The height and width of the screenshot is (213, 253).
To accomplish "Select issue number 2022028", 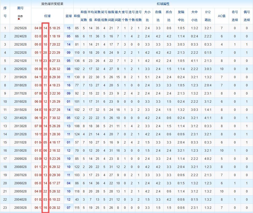I will pyautogui.click(x=20, y=53).
